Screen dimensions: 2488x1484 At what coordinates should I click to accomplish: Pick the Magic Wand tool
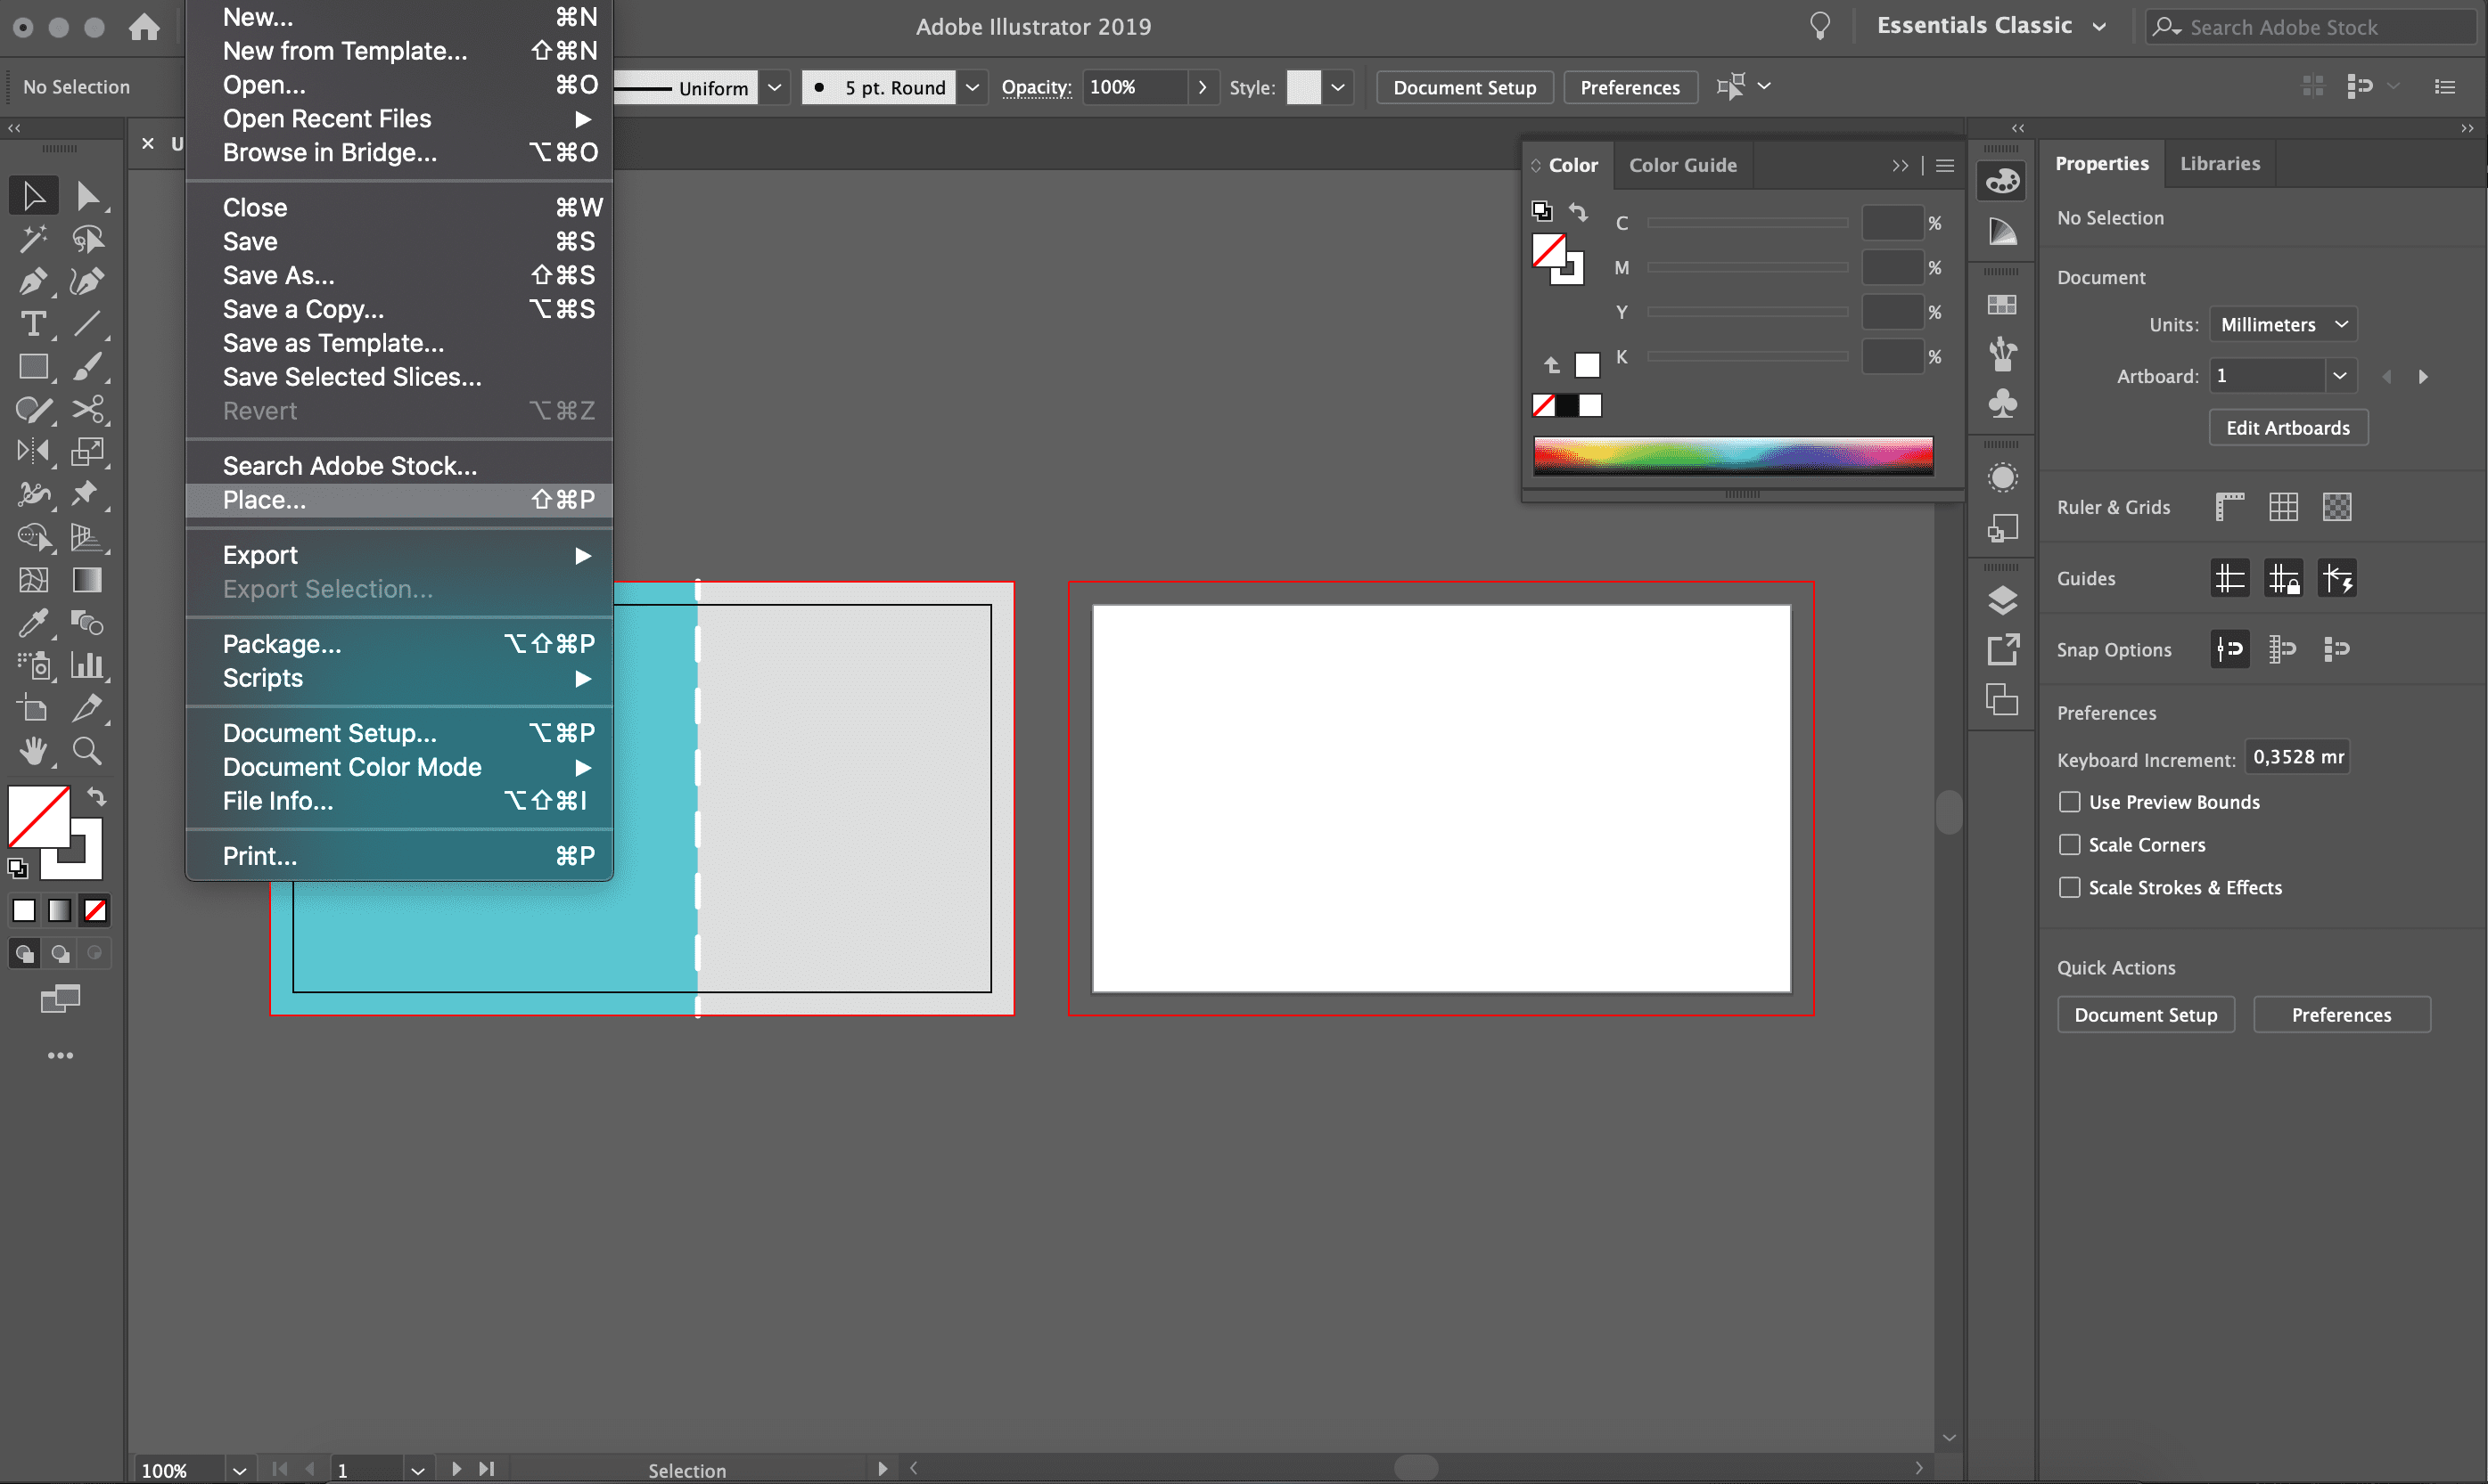pyautogui.click(x=33, y=238)
